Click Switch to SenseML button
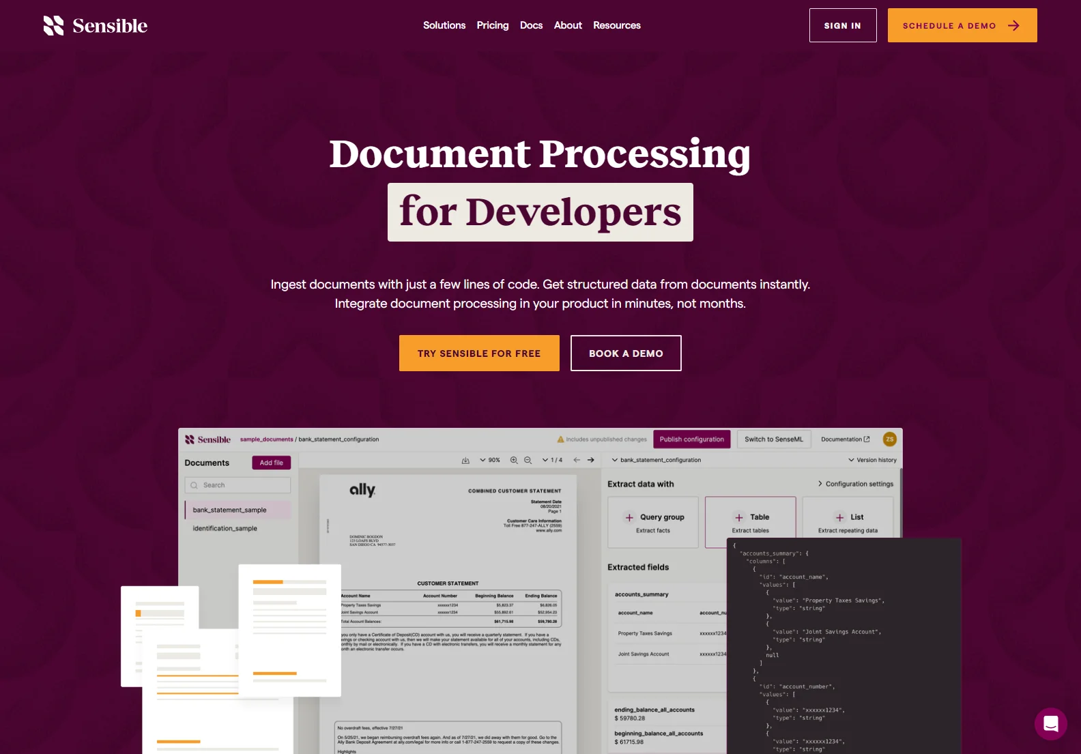Screen dimensions: 1081x754 774,439
